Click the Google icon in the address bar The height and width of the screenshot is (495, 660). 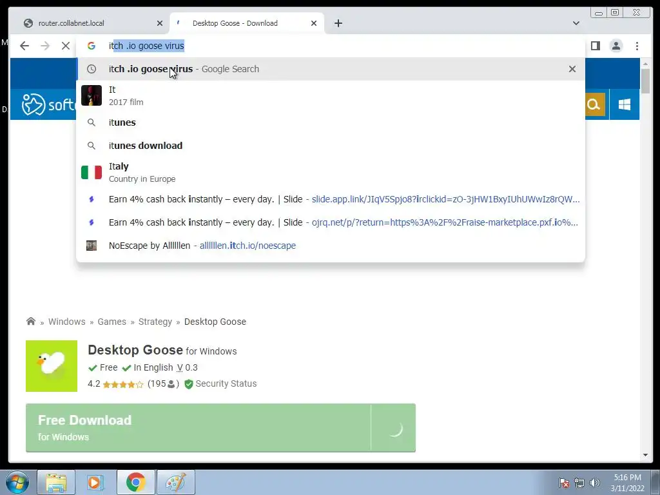[x=92, y=46]
